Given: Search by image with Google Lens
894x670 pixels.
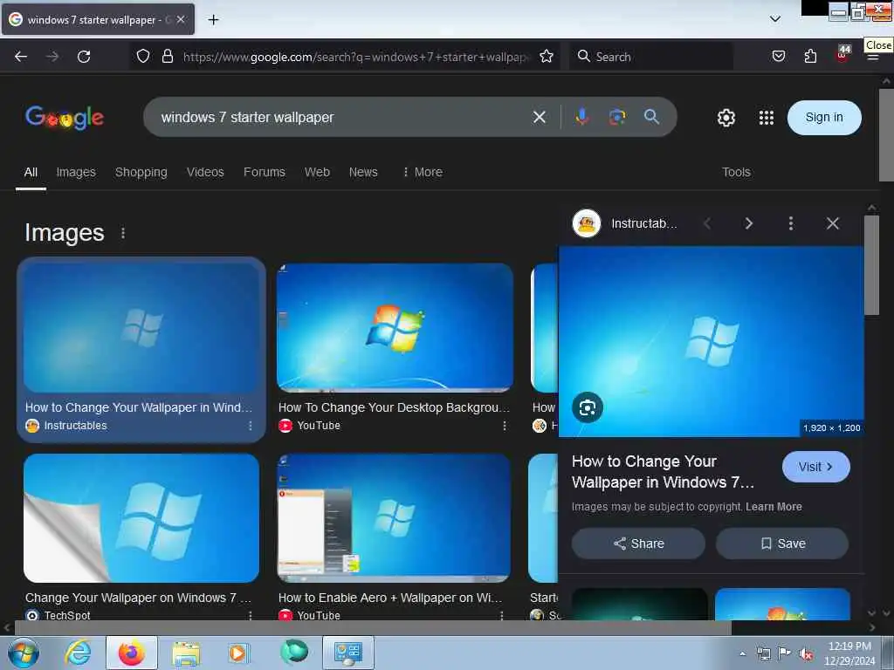Looking at the screenshot, I should (617, 117).
